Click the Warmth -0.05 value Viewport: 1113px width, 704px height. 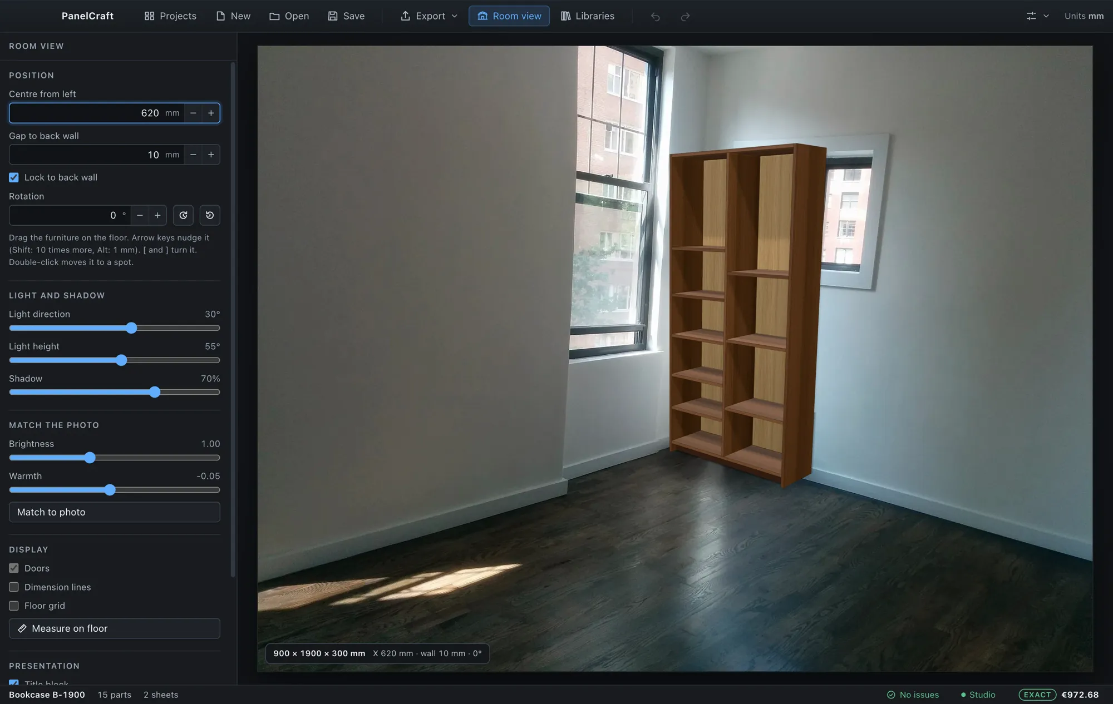[208, 476]
